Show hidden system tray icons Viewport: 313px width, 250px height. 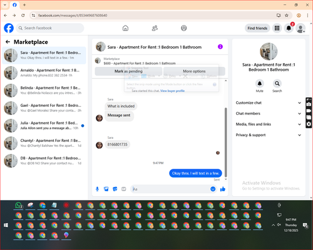click(x=273, y=225)
